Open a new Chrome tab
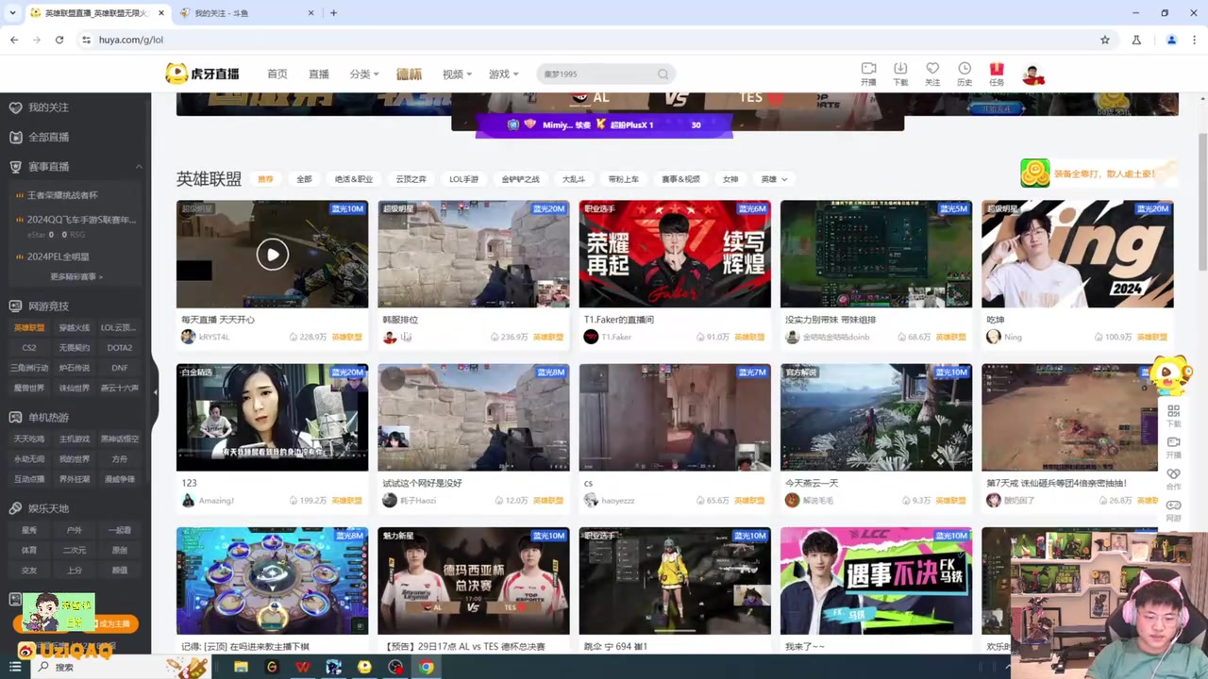 pyautogui.click(x=333, y=13)
